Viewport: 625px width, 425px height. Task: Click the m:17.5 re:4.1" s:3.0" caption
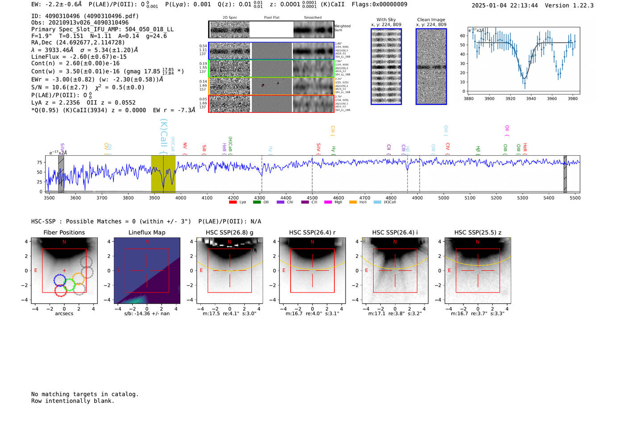[x=229, y=314]
